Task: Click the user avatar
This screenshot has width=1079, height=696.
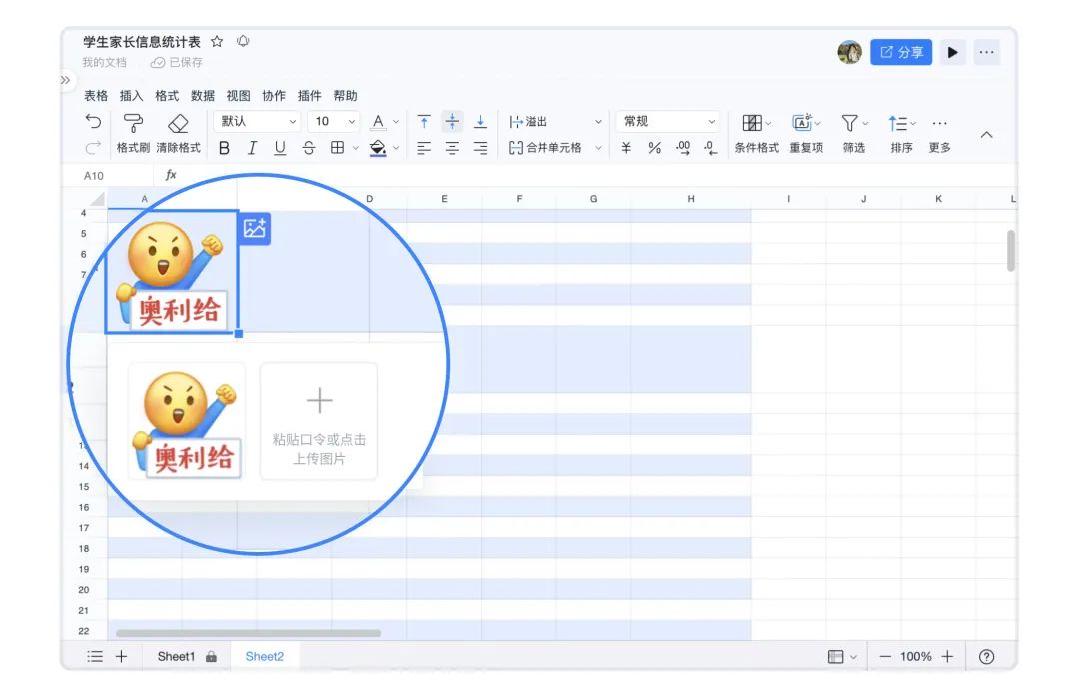Action: 850,52
